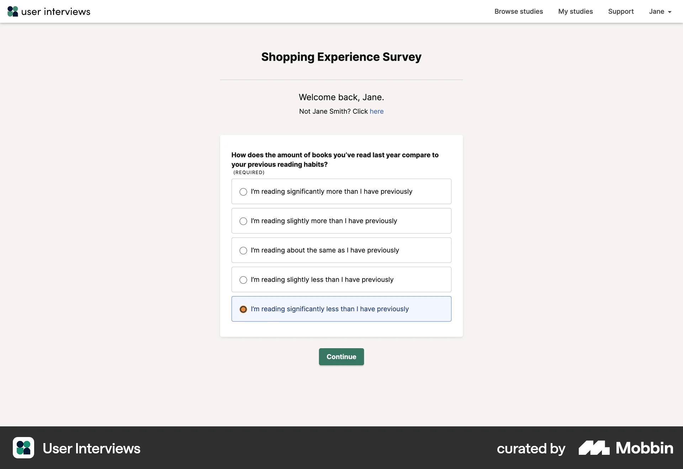Click the colorful dots icon next to header wordmark

(x=12, y=11)
